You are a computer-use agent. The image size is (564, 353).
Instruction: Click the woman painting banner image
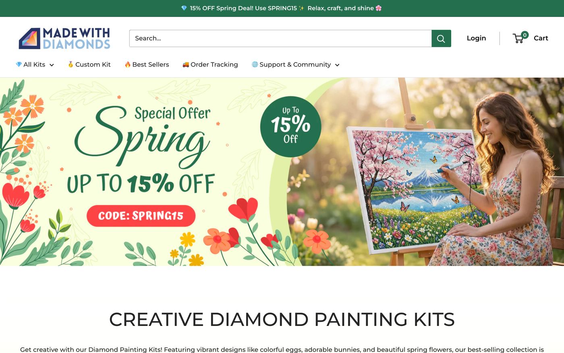(x=427, y=171)
